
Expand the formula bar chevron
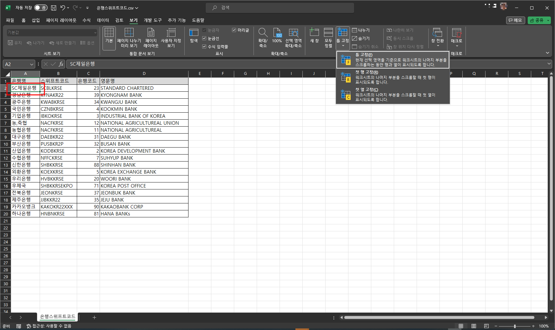[549, 64]
